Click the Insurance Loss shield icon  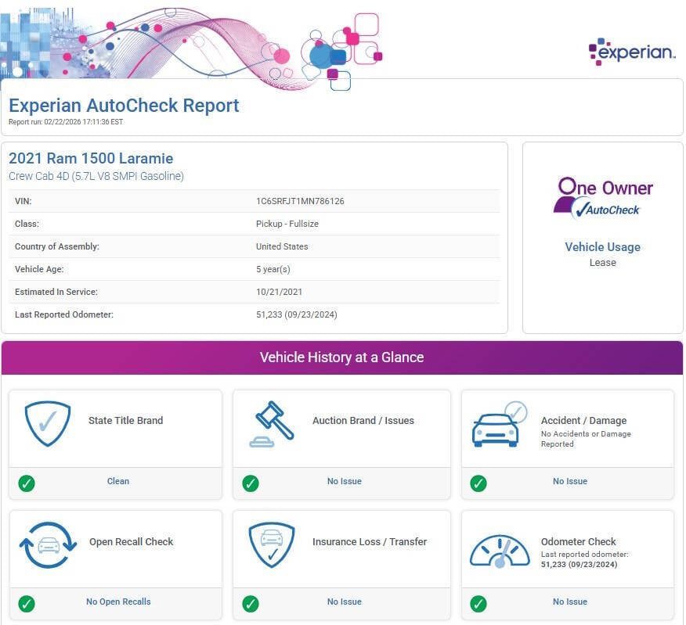coord(272,544)
